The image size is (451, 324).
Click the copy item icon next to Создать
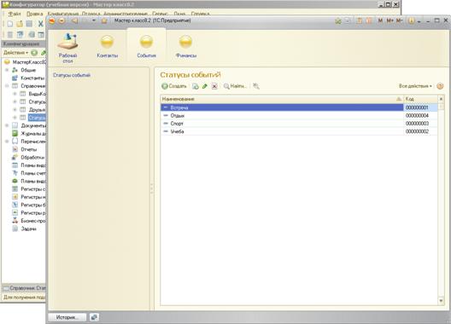pos(196,86)
